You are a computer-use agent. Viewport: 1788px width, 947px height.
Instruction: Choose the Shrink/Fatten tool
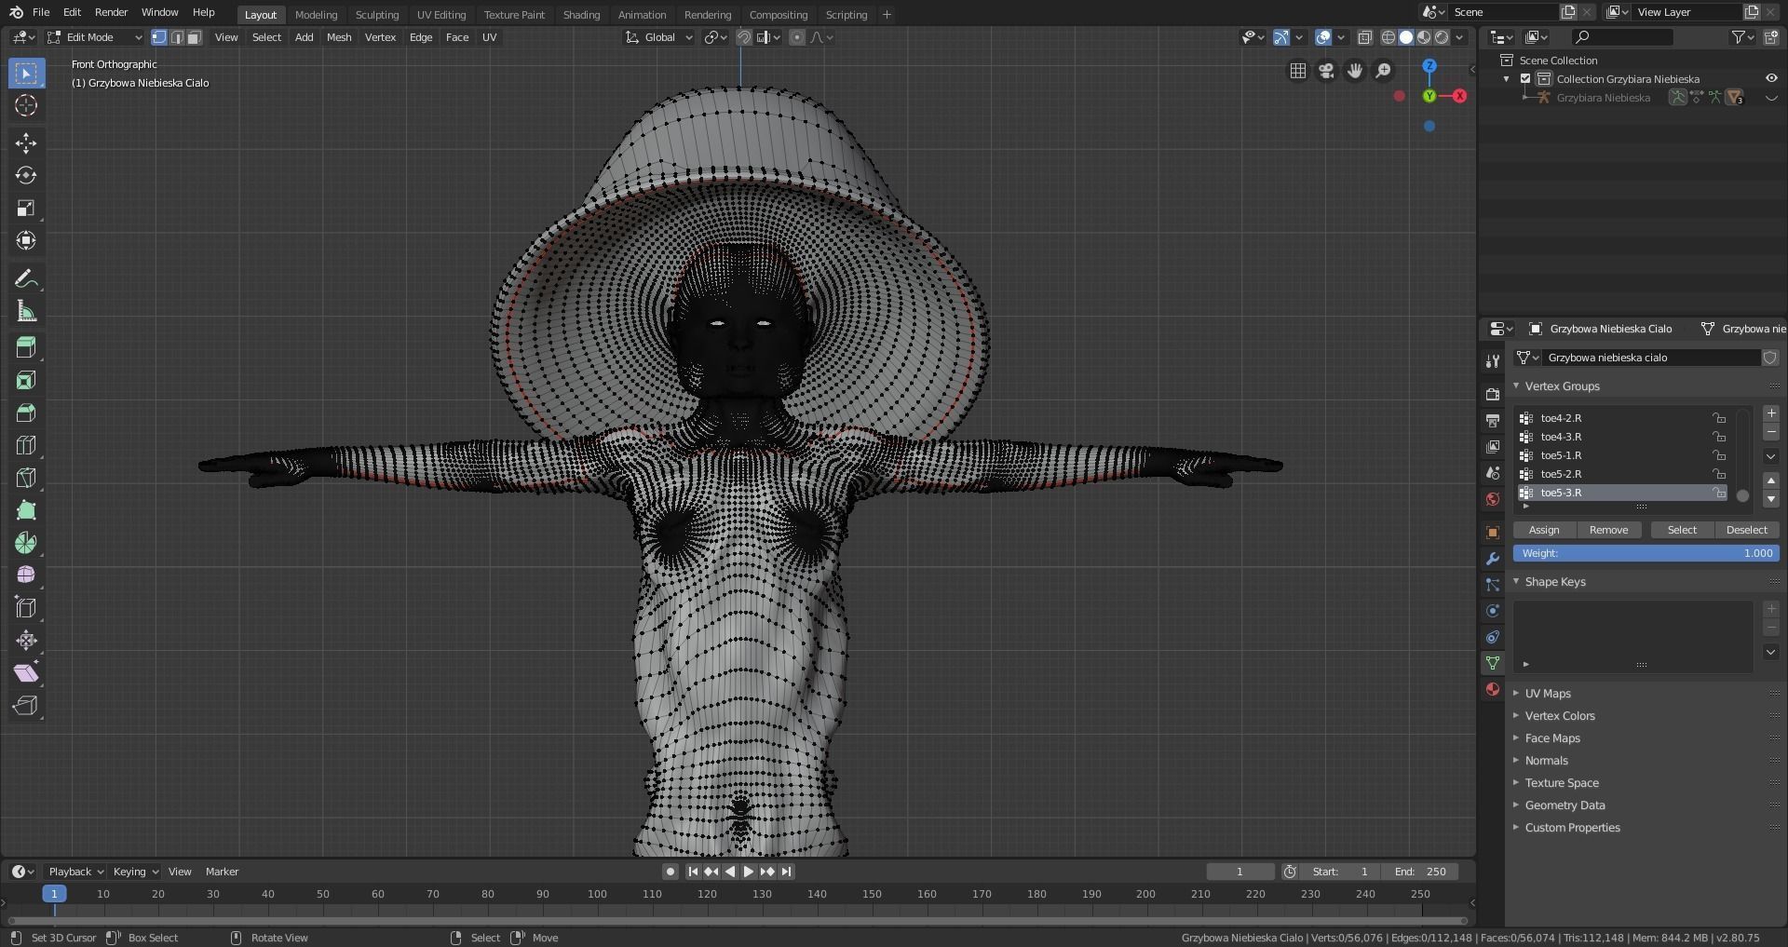pos(26,641)
